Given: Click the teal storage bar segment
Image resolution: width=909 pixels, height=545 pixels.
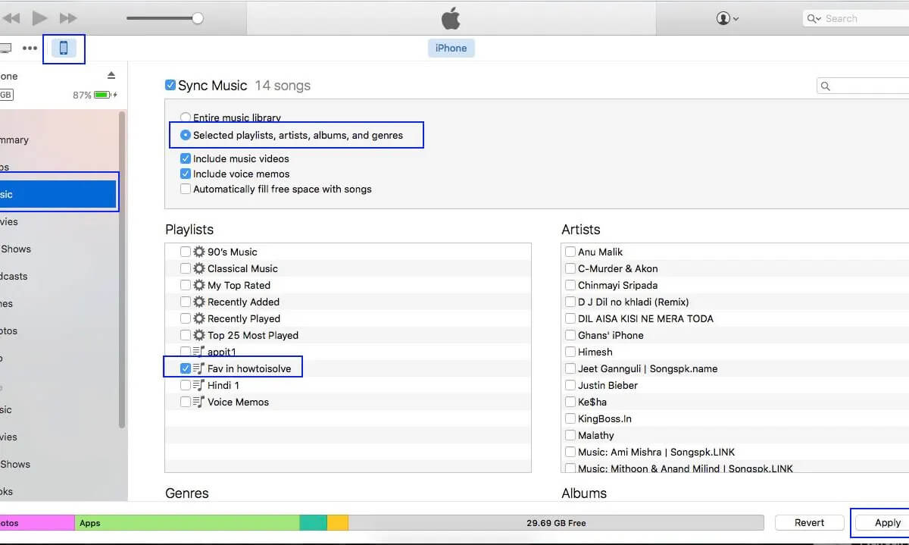Looking at the screenshot, I should [314, 522].
